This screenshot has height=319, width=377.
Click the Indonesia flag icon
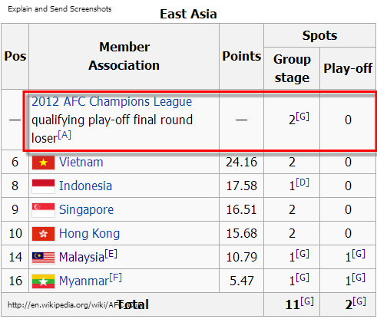click(x=43, y=186)
